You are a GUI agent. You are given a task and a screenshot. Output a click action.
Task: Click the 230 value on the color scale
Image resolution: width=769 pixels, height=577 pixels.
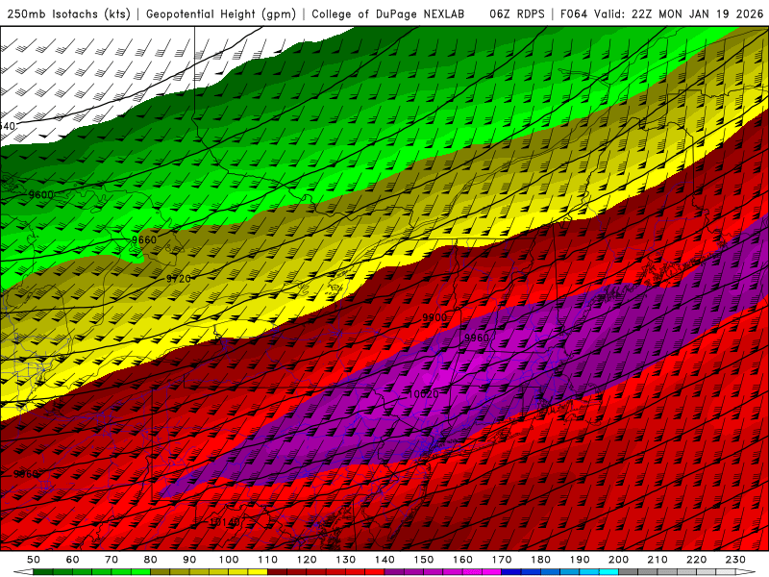coord(735,560)
